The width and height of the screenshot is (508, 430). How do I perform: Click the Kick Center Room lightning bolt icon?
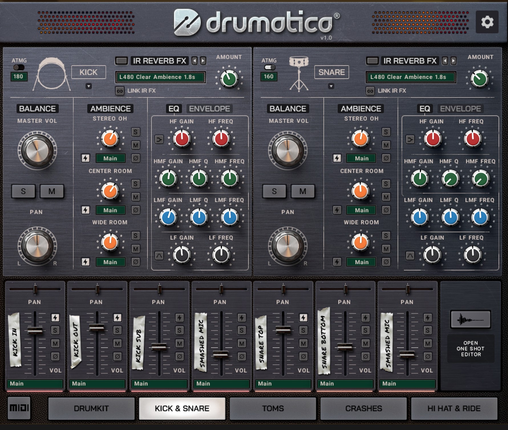[86, 210]
